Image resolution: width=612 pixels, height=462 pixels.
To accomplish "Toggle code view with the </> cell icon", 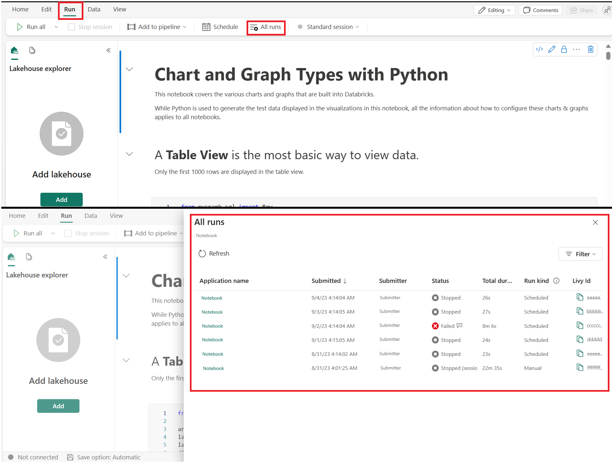I will point(539,49).
